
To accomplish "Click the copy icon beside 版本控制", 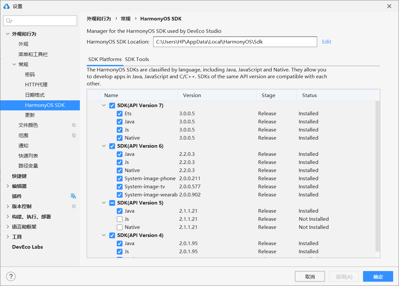I will coord(74,206).
